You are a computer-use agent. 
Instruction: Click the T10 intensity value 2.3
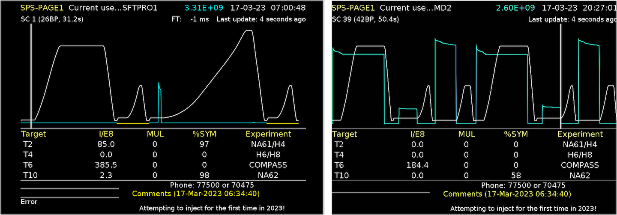coord(106,175)
